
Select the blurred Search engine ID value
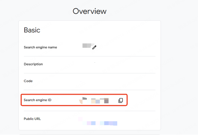[x=94, y=100]
